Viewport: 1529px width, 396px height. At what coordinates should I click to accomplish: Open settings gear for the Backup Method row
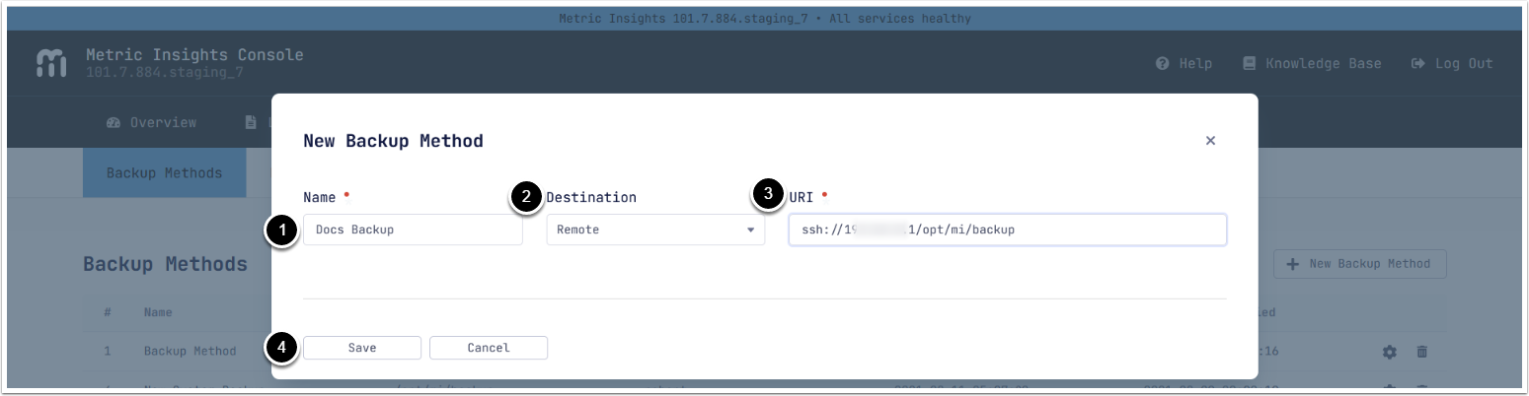pyautogui.click(x=1390, y=352)
